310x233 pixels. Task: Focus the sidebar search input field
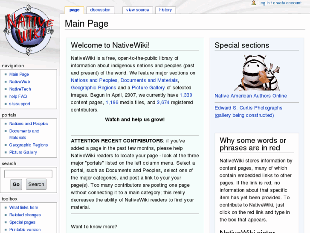(28, 174)
